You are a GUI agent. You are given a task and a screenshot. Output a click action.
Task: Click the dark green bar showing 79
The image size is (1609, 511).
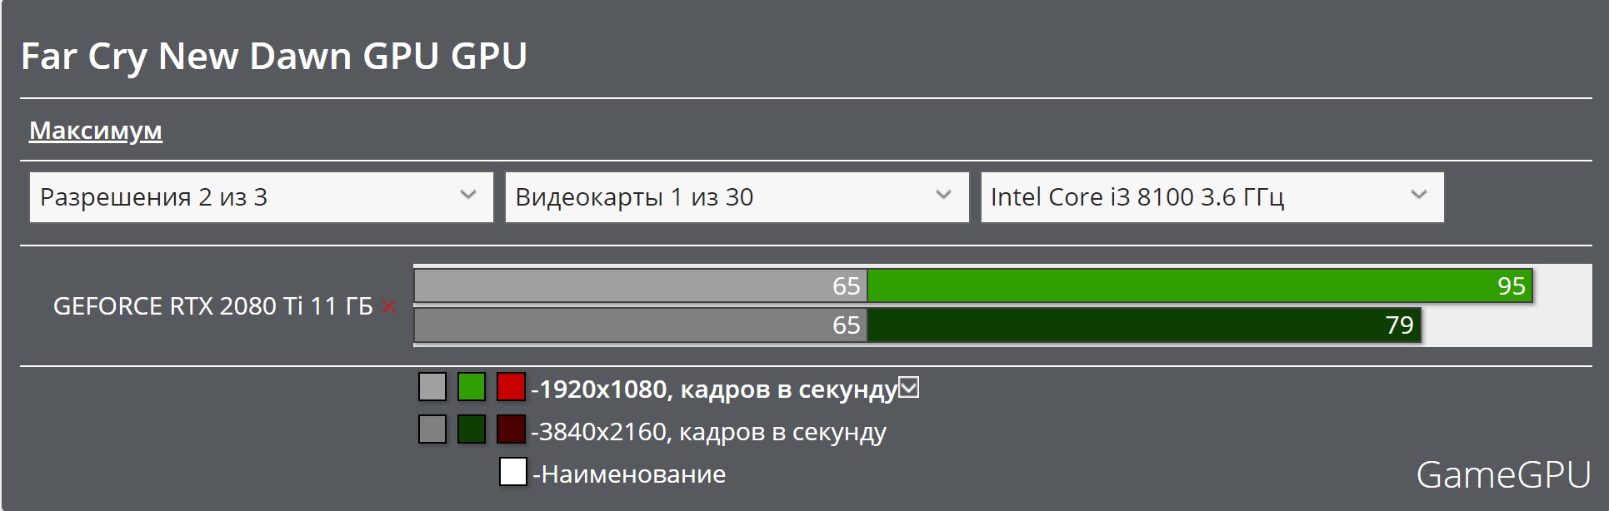click(x=1144, y=325)
